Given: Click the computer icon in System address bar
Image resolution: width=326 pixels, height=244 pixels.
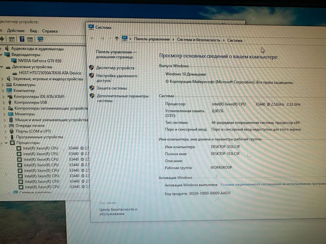Looking at the screenshot, I should pos(124,38).
